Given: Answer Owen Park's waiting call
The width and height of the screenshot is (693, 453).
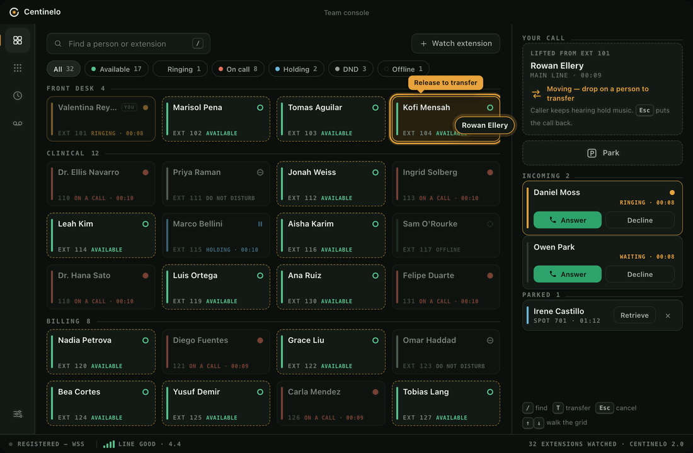Looking at the screenshot, I should coord(568,274).
